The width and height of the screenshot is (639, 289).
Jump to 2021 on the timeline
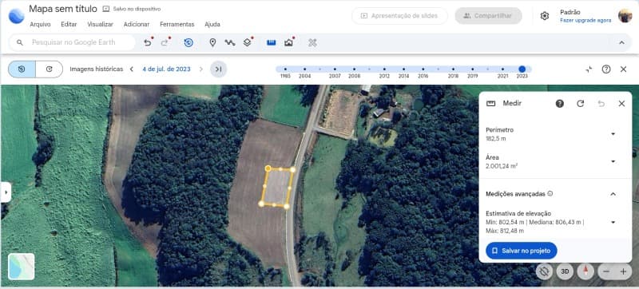[503, 69]
